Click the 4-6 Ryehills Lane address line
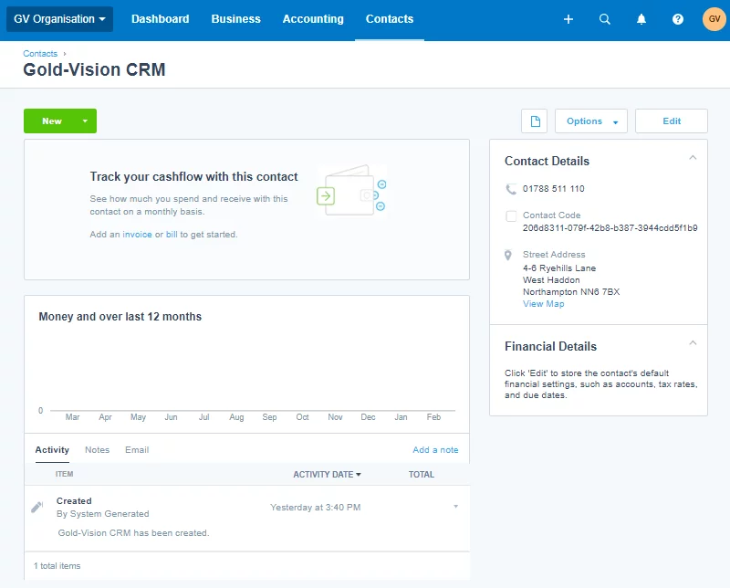This screenshot has height=588, width=730. [x=559, y=268]
